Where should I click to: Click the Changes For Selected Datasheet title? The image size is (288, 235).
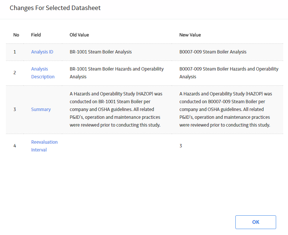click(55, 8)
